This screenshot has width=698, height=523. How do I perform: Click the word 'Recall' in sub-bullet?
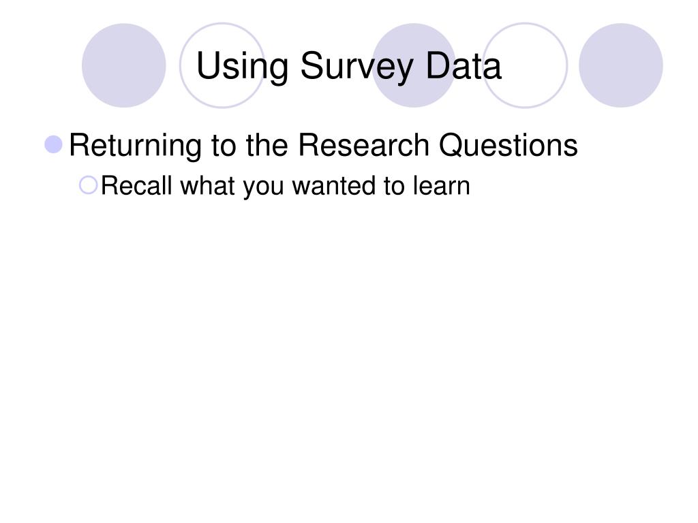pyautogui.click(x=137, y=185)
